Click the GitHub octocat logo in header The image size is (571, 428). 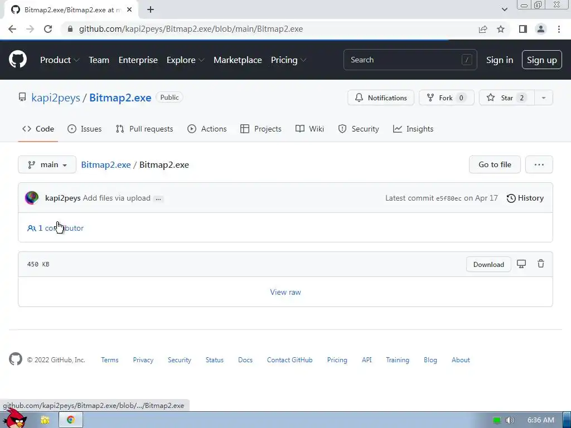click(x=17, y=60)
